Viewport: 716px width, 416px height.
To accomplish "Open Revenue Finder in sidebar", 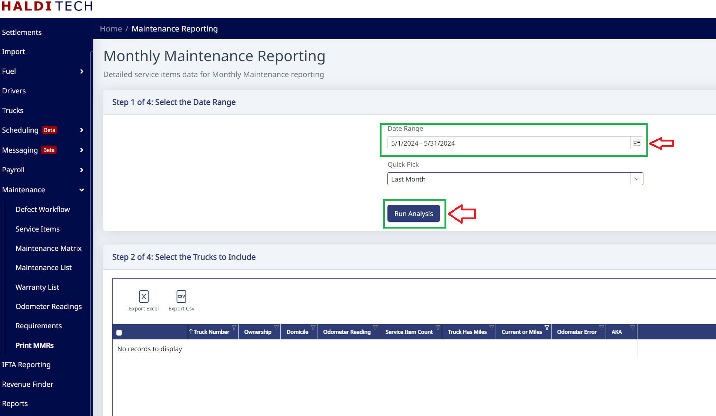I will click(28, 384).
